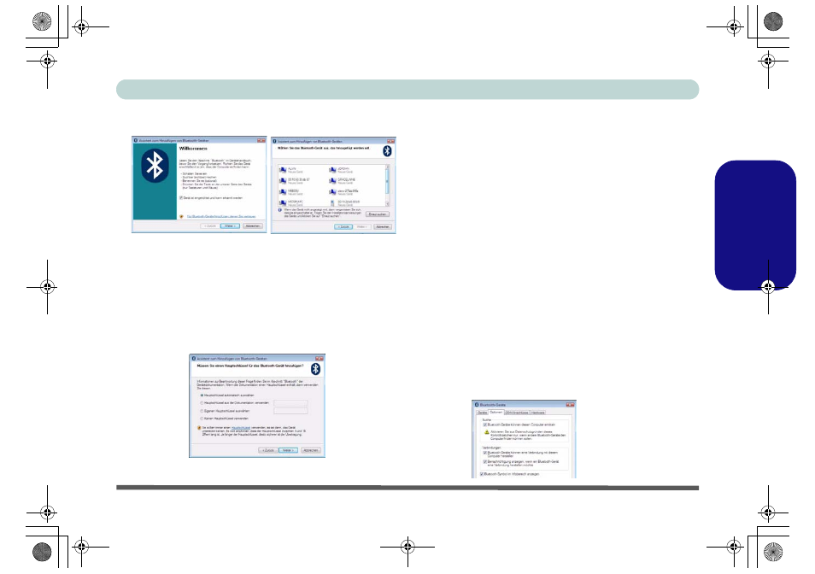Click Erneut suchen to search for devices again
815x574 pixels.
coord(378,214)
